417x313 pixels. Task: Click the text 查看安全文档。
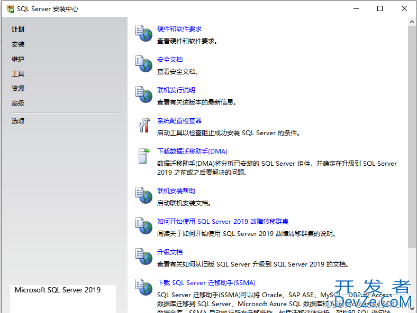[177, 72]
